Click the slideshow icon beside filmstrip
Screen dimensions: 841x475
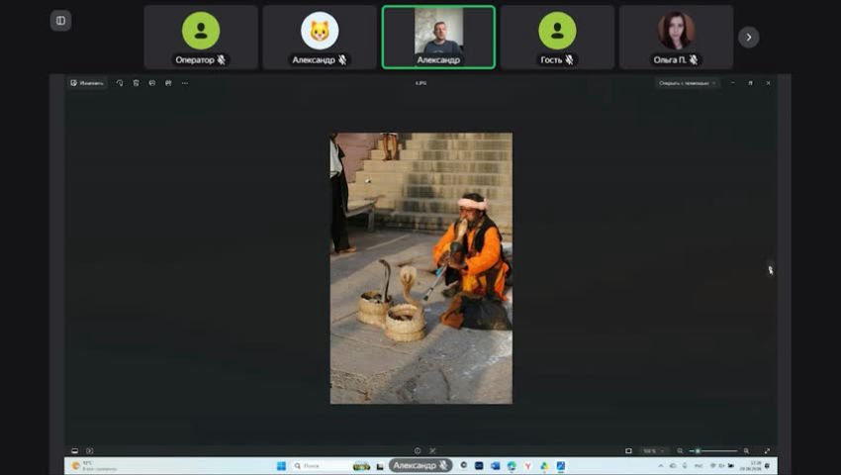[x=90, y=451]
